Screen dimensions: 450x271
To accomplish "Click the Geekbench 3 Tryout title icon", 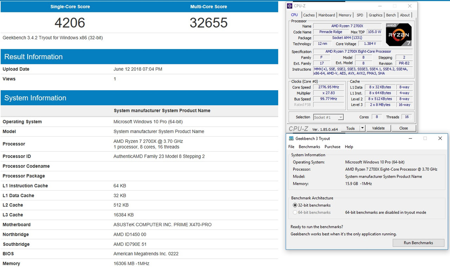I will [x=291, y=139].
